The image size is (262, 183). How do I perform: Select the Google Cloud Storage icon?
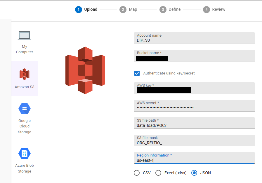point(25,109)
